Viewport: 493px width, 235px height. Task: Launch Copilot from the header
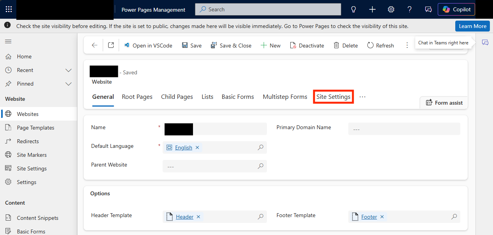pyautogui.click(x=456, y=9)
